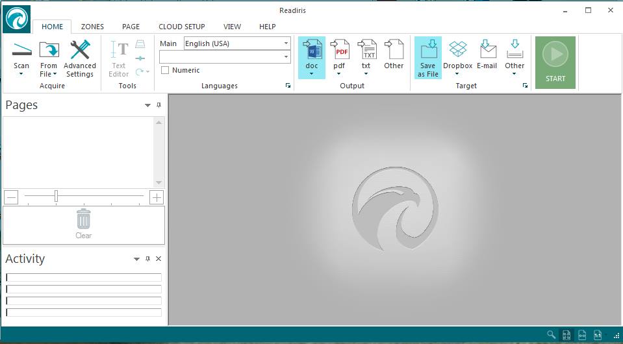Click the 1:1 actual size icon
Screen dimensions: 623x344
(598, 336)
